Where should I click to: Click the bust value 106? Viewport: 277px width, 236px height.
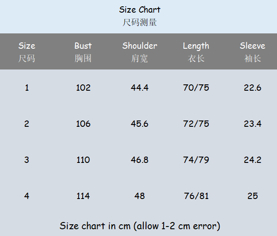pos(83,124)
